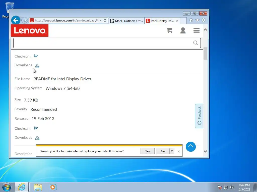Click the page scroll up arrow
This screenshot has height=192, width=257.
tap(205, 30)
